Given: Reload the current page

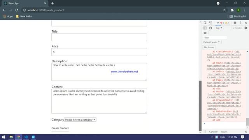Looking at the screenshot, I should pyautogui.click(x=17, y=10).
